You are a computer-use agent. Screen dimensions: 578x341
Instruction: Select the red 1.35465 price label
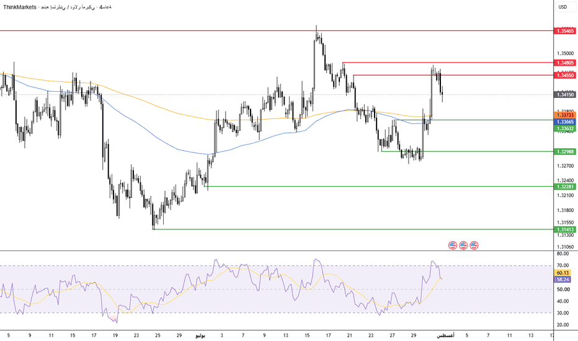[565, 31]
